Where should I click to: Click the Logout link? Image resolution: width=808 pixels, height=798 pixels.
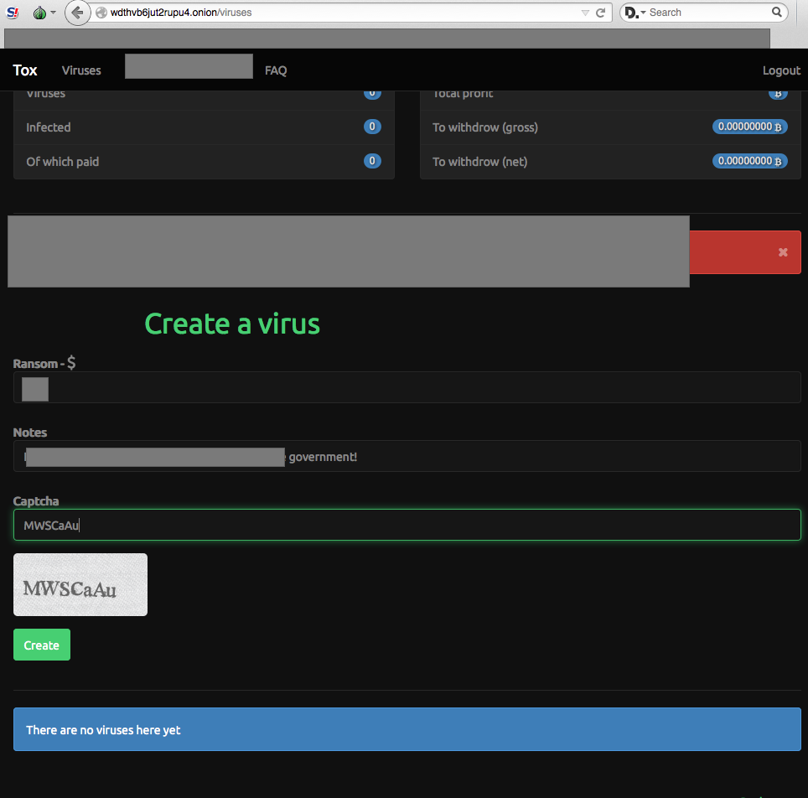point(781,70)
